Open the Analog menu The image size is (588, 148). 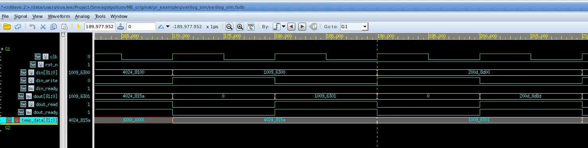pyautogui.click(x=82, y=16)
